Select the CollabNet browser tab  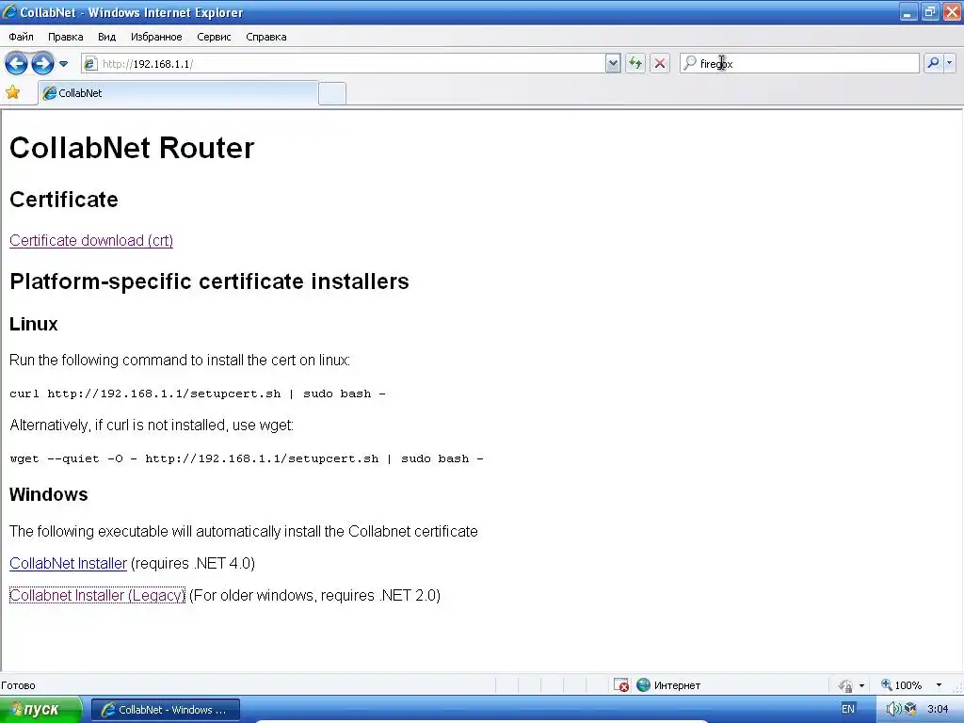(178, 93)
